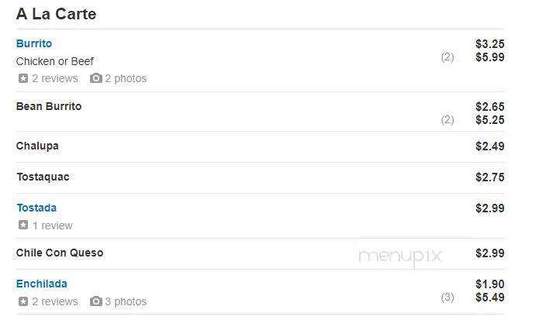539x320 pixels.
Task: Open the Enchilada '3 photos' text
Action: [126, 301]
